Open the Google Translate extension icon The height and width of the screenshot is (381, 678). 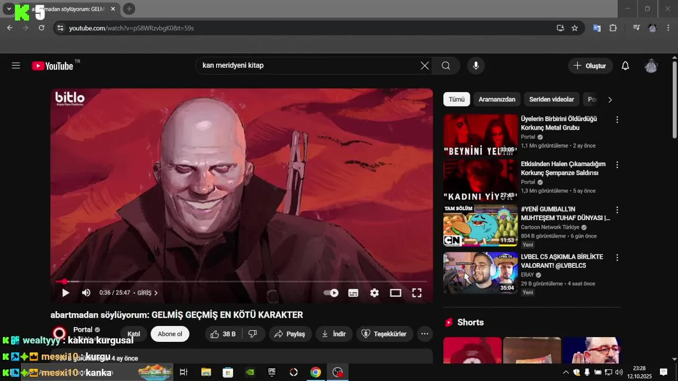click(x=597, y=28)
